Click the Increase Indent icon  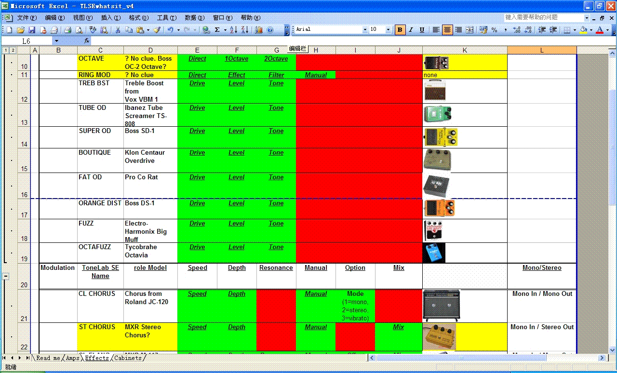(553, 30)
